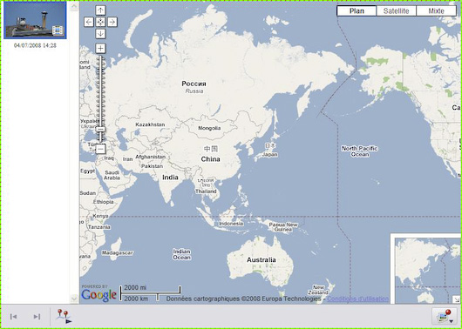Click the Iraq label
Viewport: 462px width, 329px height.
point(109,158)
